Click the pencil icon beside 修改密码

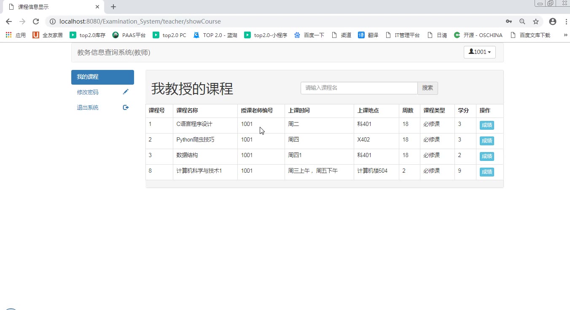126,92
